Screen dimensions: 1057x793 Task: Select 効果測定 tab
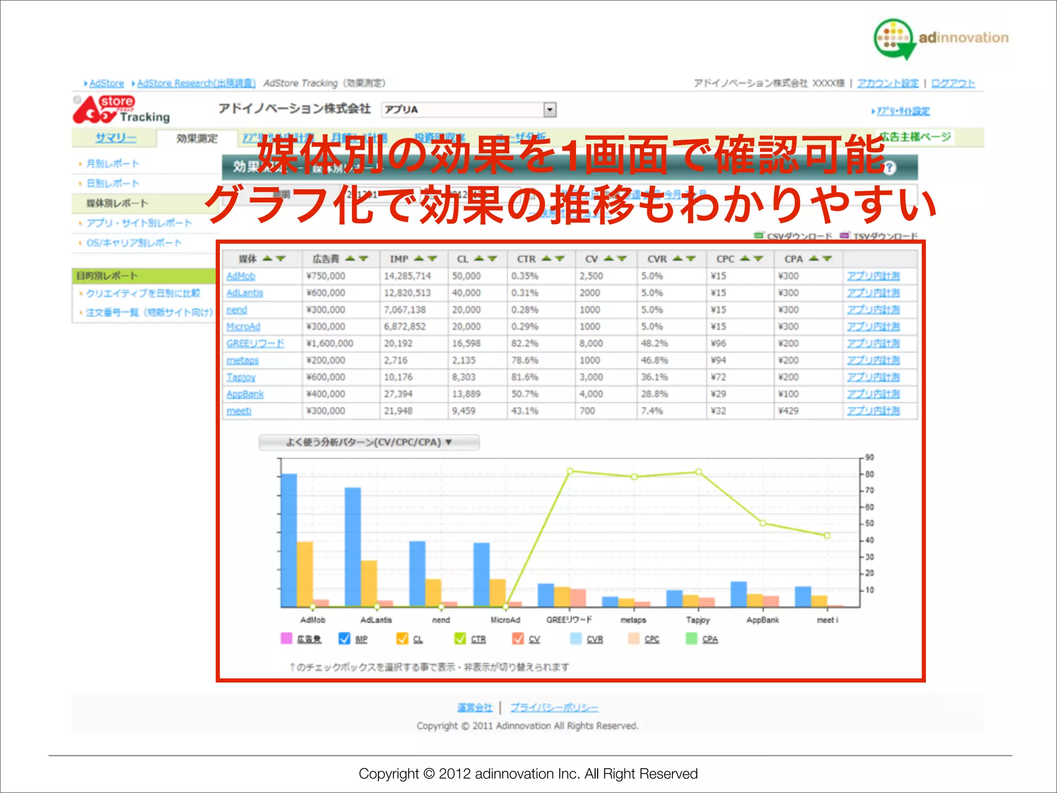(x=197, y=138)
